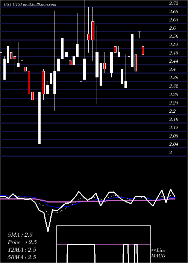Click the 2.44 price axis label
Image resolution: width=188 pixels, height=263 pixels.
[x=174, y=61]
